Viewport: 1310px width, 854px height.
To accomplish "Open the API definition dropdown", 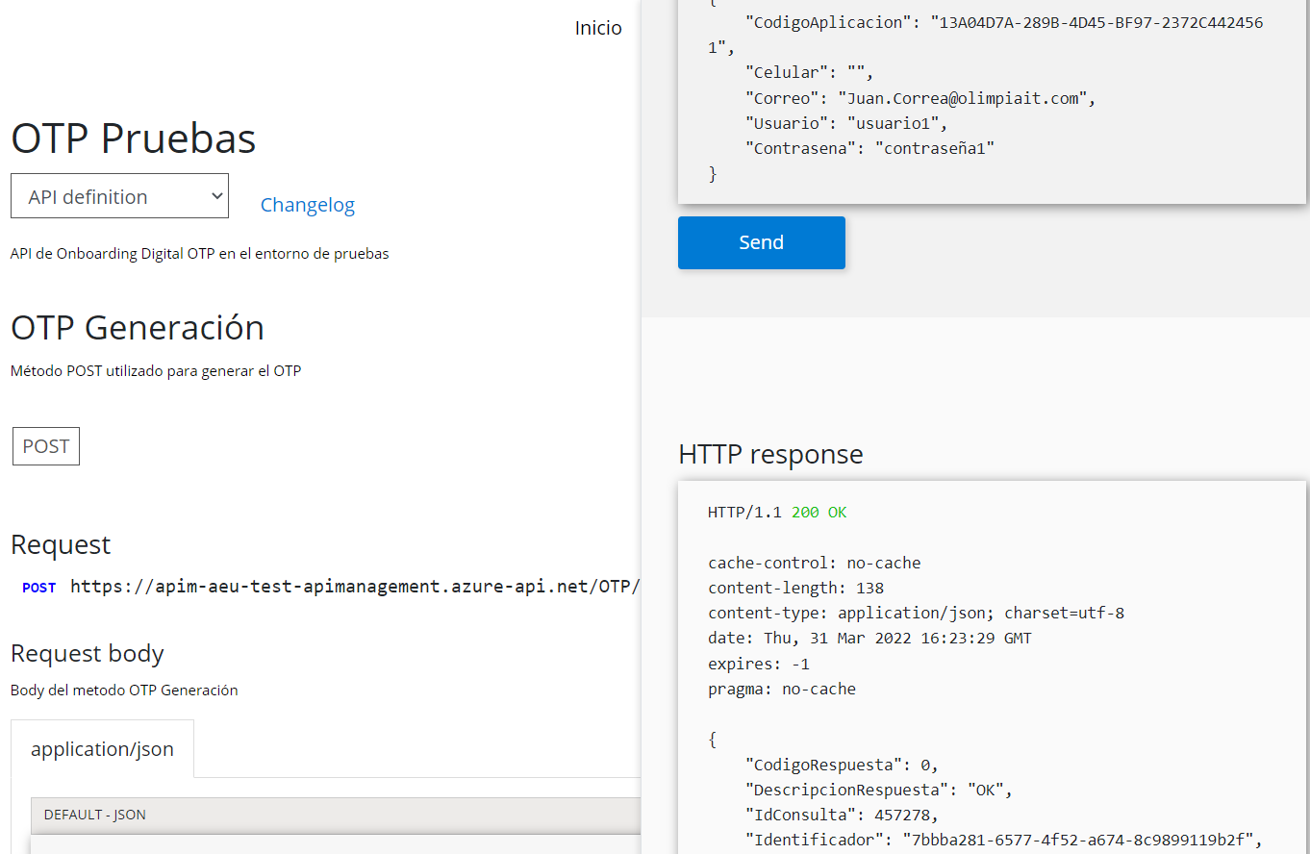I will pyautogui.click(x=119, y=196).
